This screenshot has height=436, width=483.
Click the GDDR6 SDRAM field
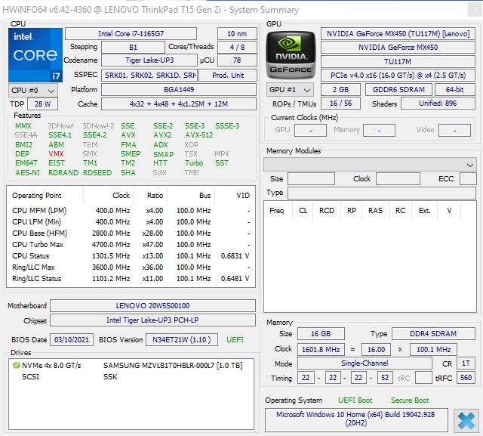(398, 90)
